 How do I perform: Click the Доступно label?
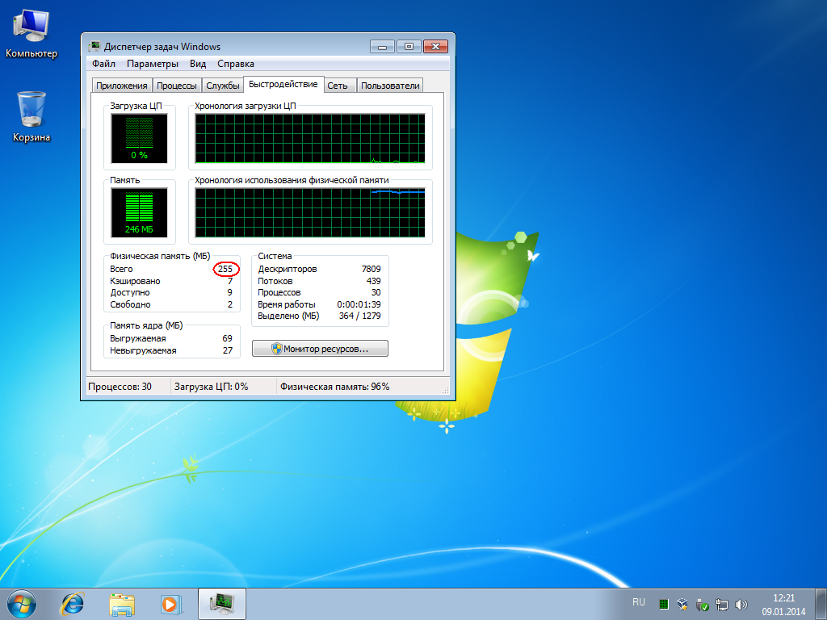130,292
